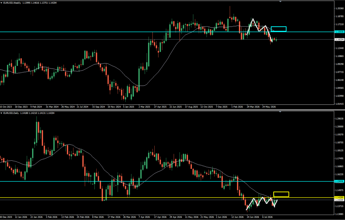345x220 pixels.
Task: Select the cyan 1.15656 price label on Daily chart
Action: pyautogui.click(x=339, y=181)
